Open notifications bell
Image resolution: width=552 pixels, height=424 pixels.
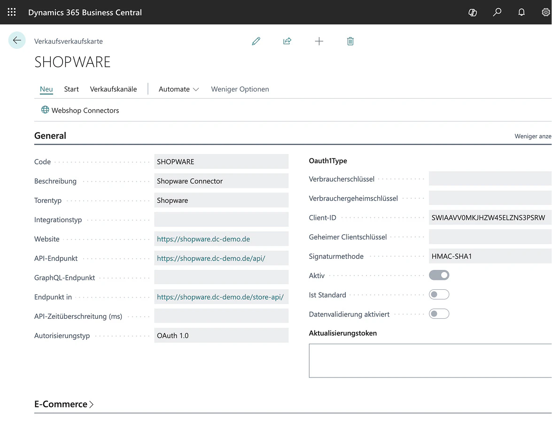click(521, 12)
